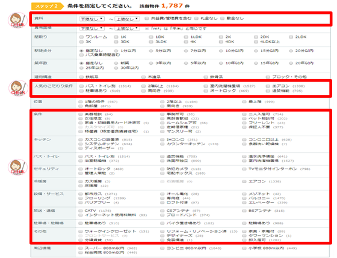Tick the 4LDK以上 checkbox
Image resolution: width=337 pixels, height=258 pixels.
pyautogui.click(x=256, y=42)
